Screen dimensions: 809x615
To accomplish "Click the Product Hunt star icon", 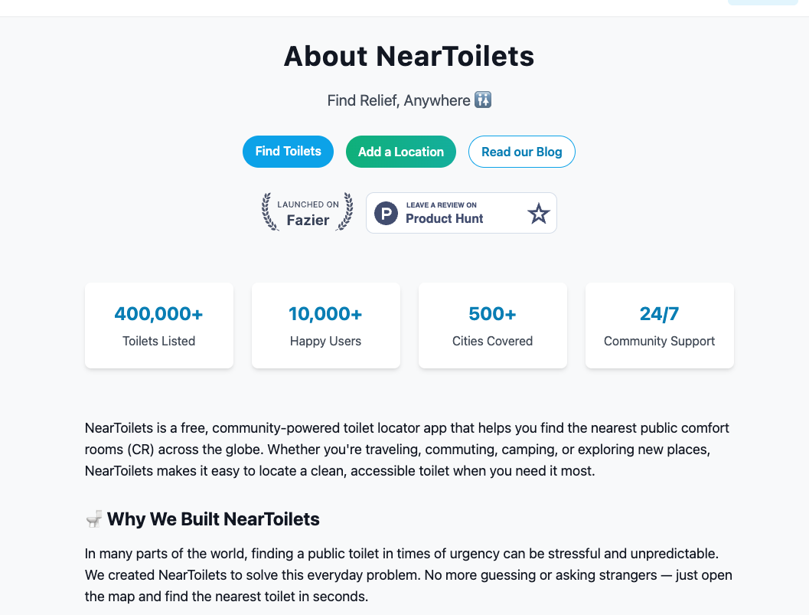I will pos(538,213).
